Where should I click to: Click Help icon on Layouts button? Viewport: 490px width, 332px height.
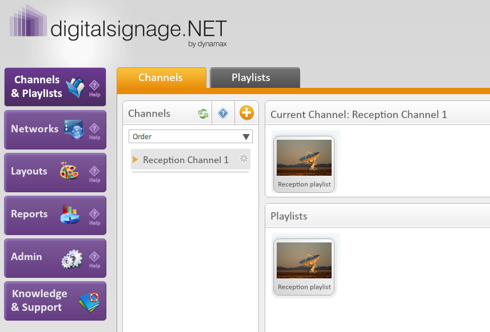tap(94, 174)
